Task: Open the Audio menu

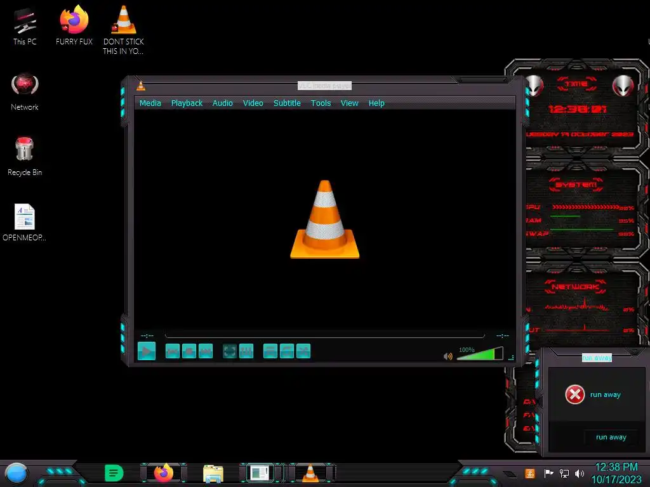Action: 223,103
